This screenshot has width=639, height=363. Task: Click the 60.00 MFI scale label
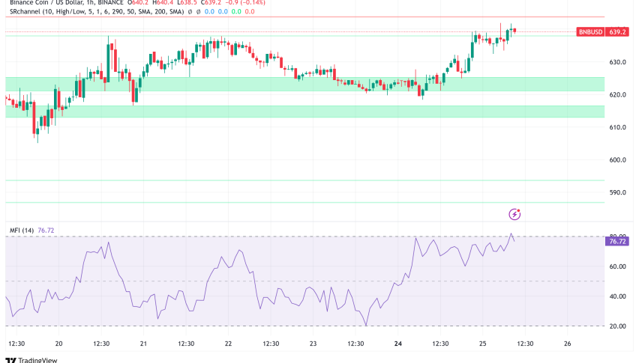tap(618, 266)
